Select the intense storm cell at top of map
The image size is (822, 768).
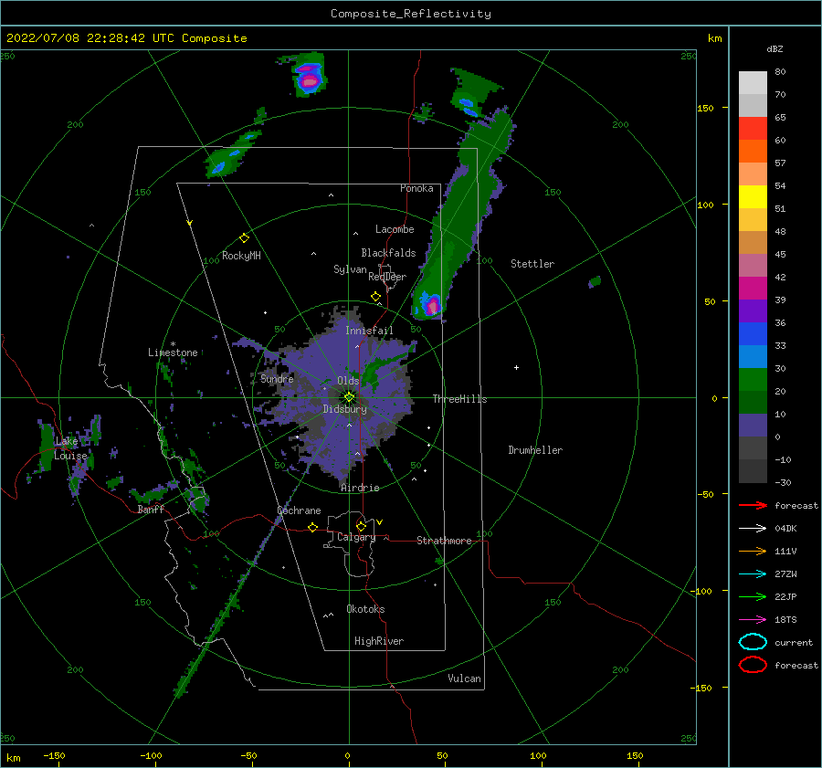[309, 77]
